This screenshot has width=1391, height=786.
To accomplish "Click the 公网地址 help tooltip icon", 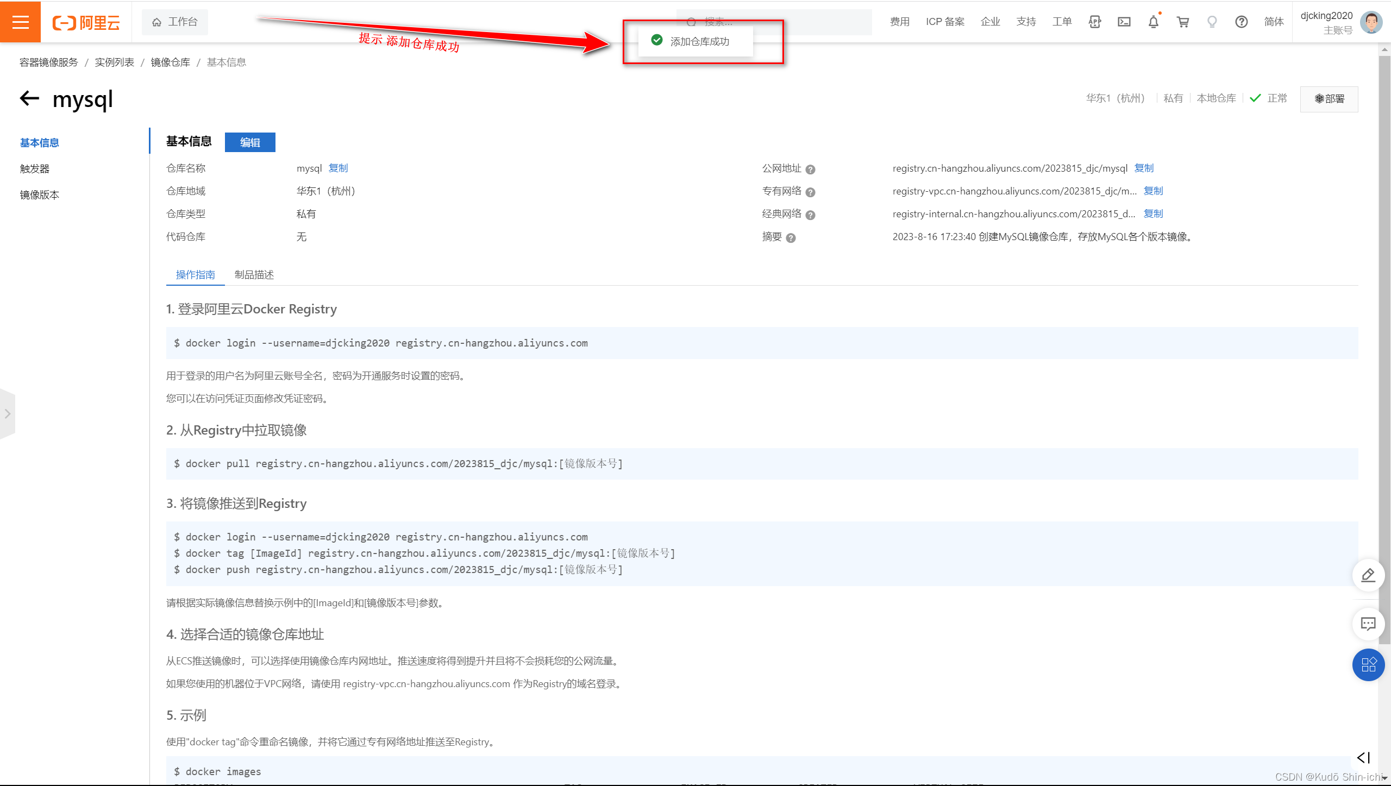I will click(810, 169).
